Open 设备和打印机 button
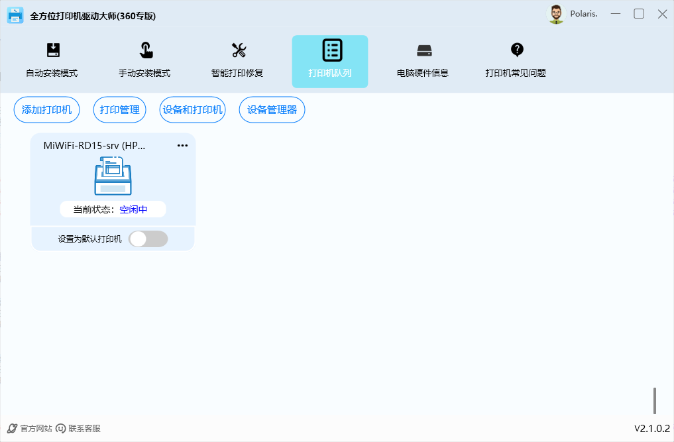The image size is (674, 442). [192, 110]
